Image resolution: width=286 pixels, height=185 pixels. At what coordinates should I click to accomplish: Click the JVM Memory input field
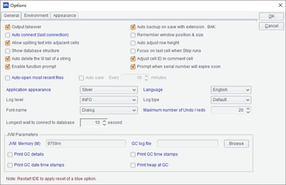pos(86,143)
